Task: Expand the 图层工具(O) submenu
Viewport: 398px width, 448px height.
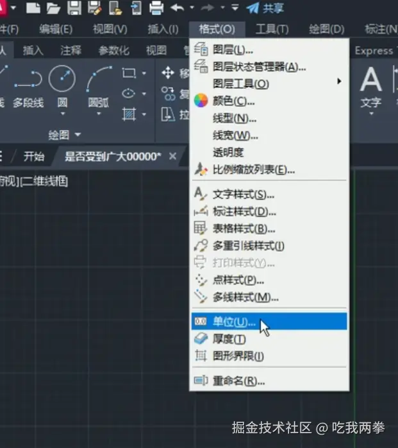Action: pyautogui.click(x=269, y=84)
